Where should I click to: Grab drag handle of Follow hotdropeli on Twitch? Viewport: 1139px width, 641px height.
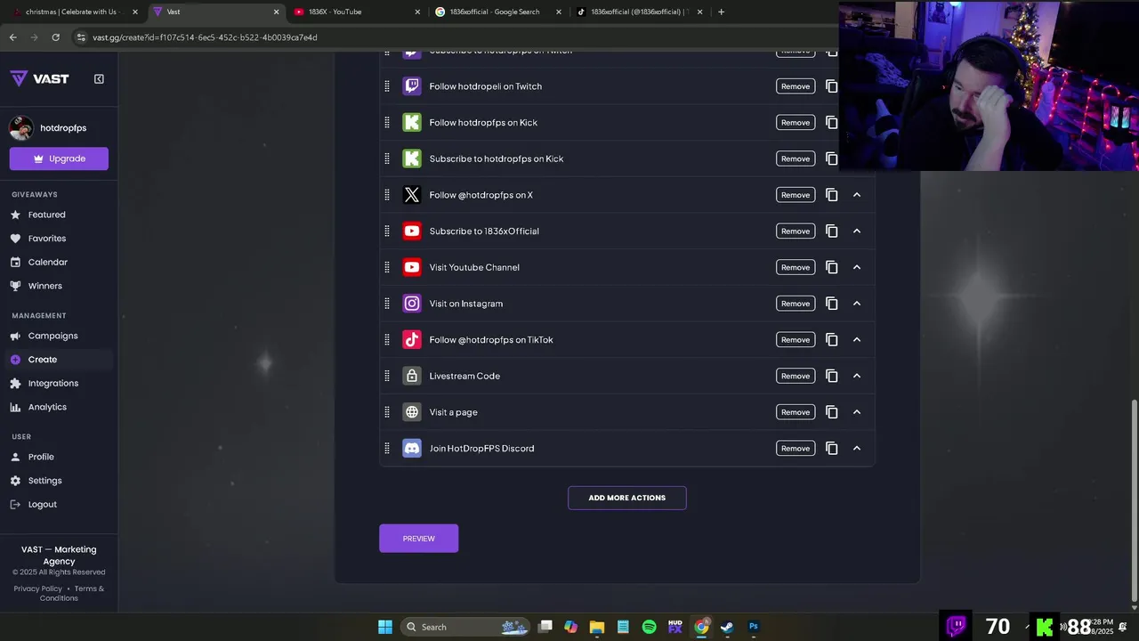point(387,86)
